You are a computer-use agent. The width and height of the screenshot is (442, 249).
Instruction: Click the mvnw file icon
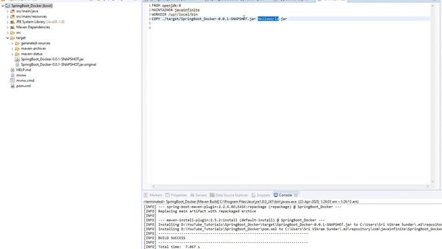(x=12, y=75)
